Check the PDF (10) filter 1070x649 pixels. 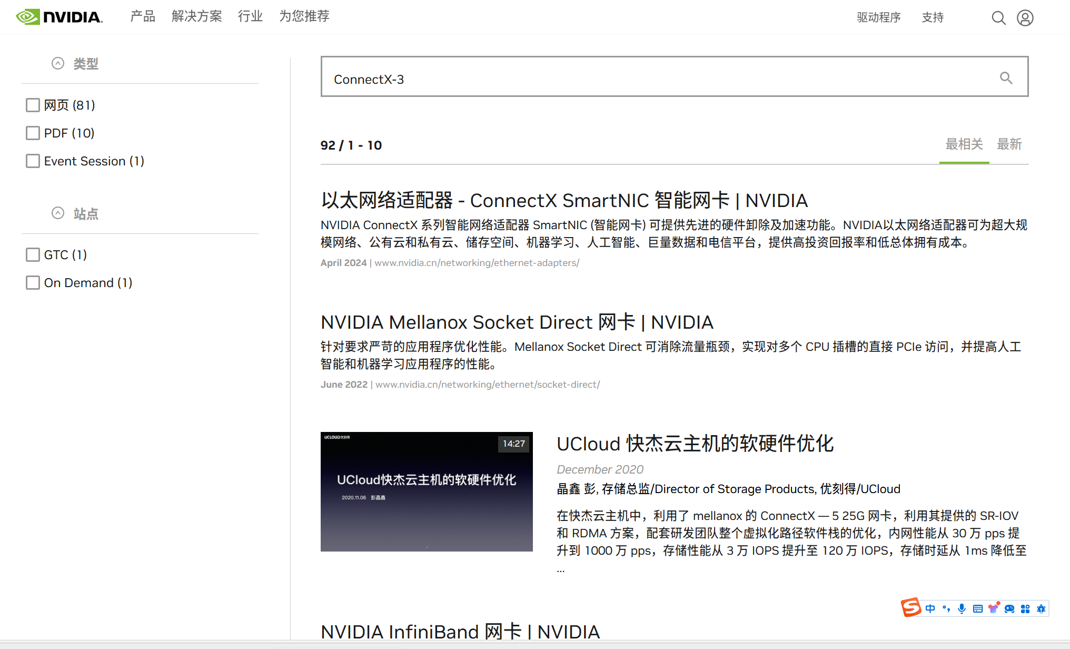click(33, 133)
